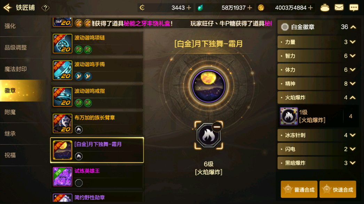Viewport: 364px width, 204px height.
Task: Open the chat bubble icon
Action: coord(354,8)
